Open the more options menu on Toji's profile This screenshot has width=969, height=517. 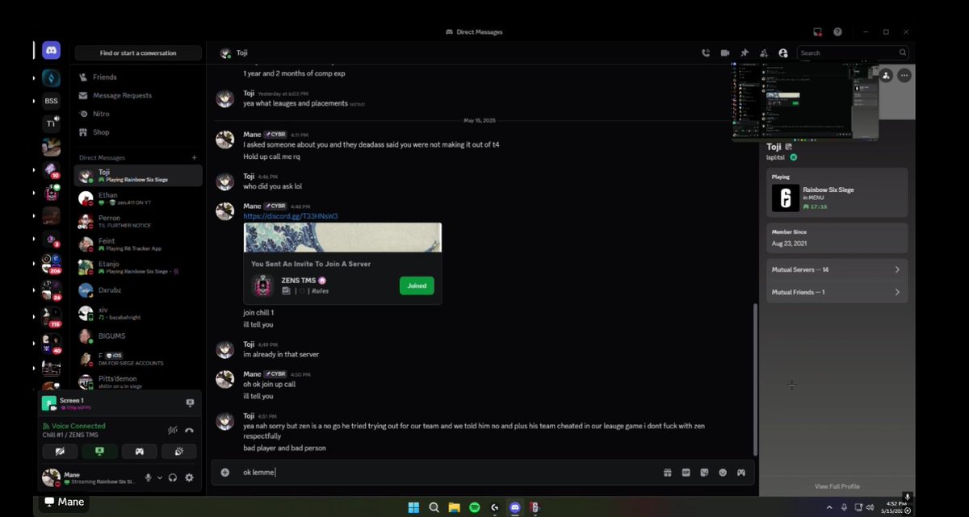coord(904,75)
